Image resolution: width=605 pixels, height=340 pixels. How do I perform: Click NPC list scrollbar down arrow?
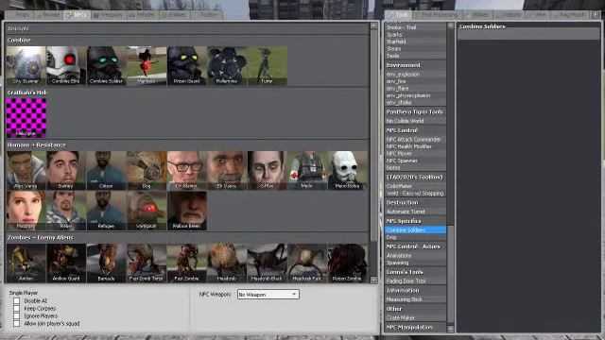(373, 280)
